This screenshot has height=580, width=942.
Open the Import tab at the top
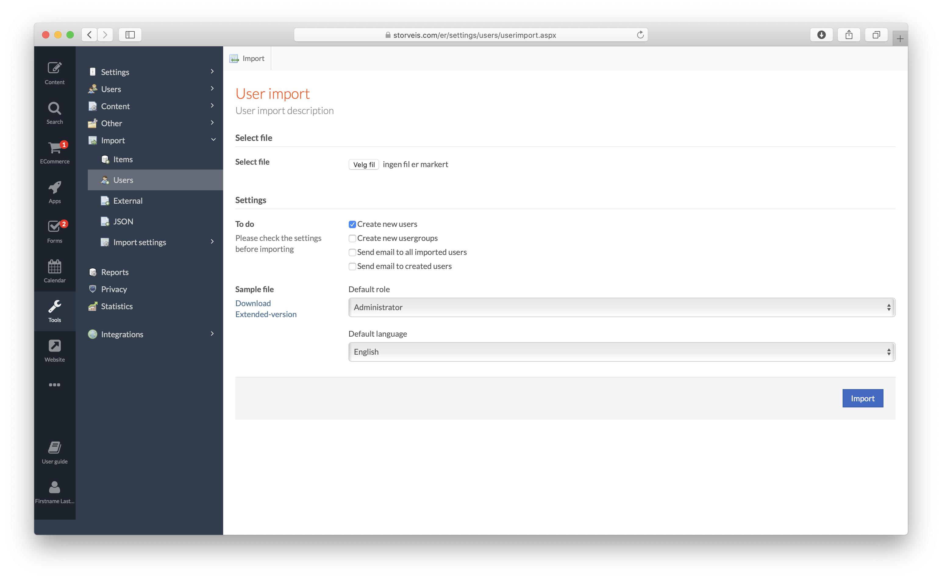(247, 58)
